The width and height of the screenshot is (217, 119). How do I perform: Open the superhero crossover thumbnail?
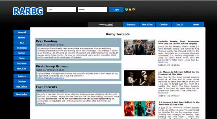click(x=140, y=109)
